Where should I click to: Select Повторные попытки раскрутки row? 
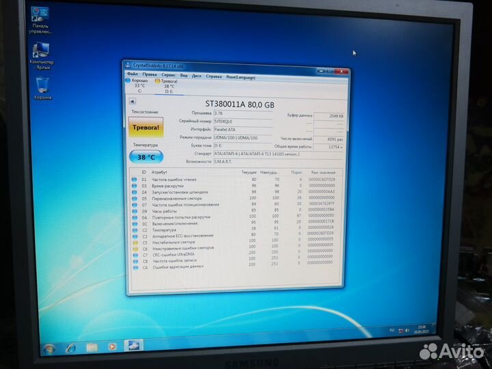234,217
